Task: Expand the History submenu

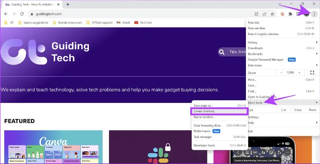Action: pos(283,42)
